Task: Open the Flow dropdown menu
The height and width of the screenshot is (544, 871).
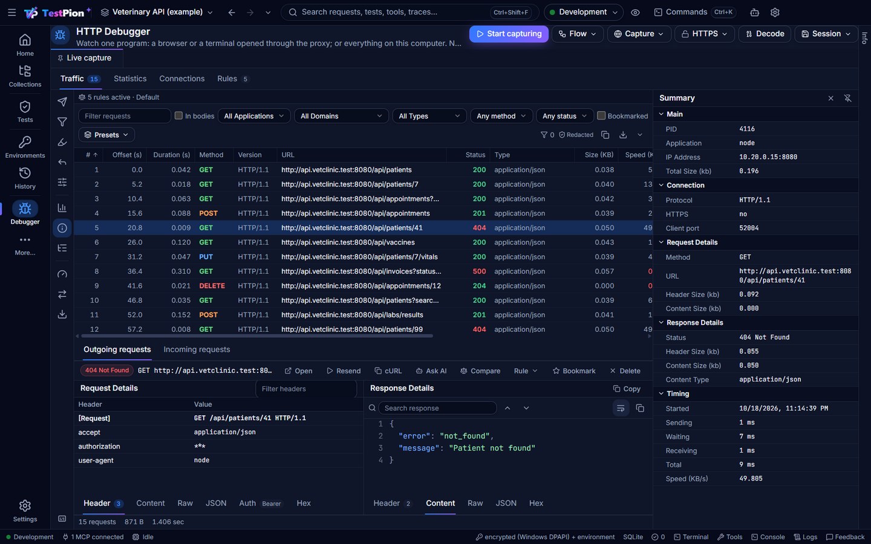Action: [x=578, y=34]
